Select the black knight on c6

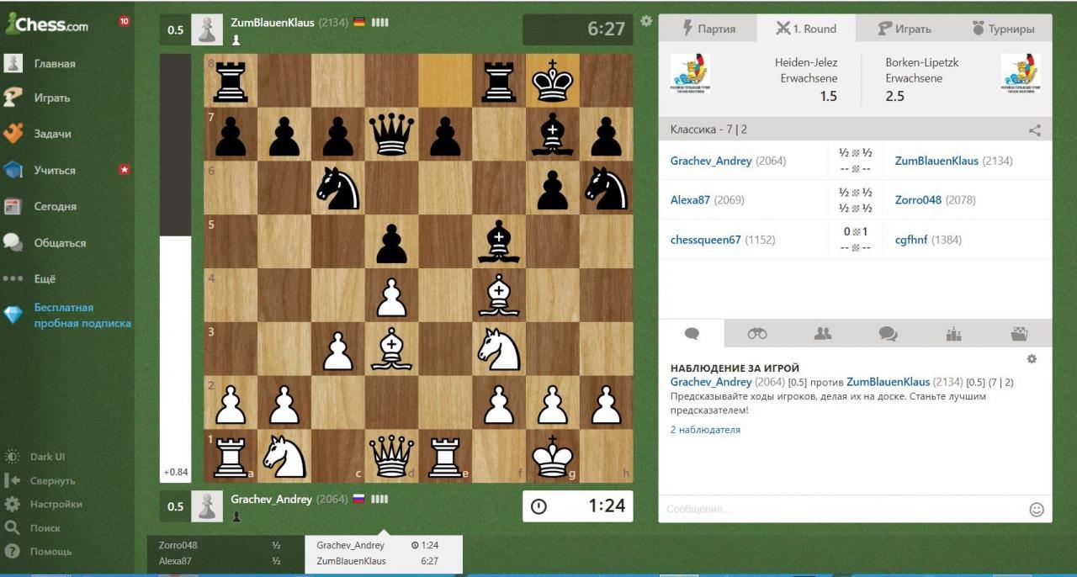338,188
